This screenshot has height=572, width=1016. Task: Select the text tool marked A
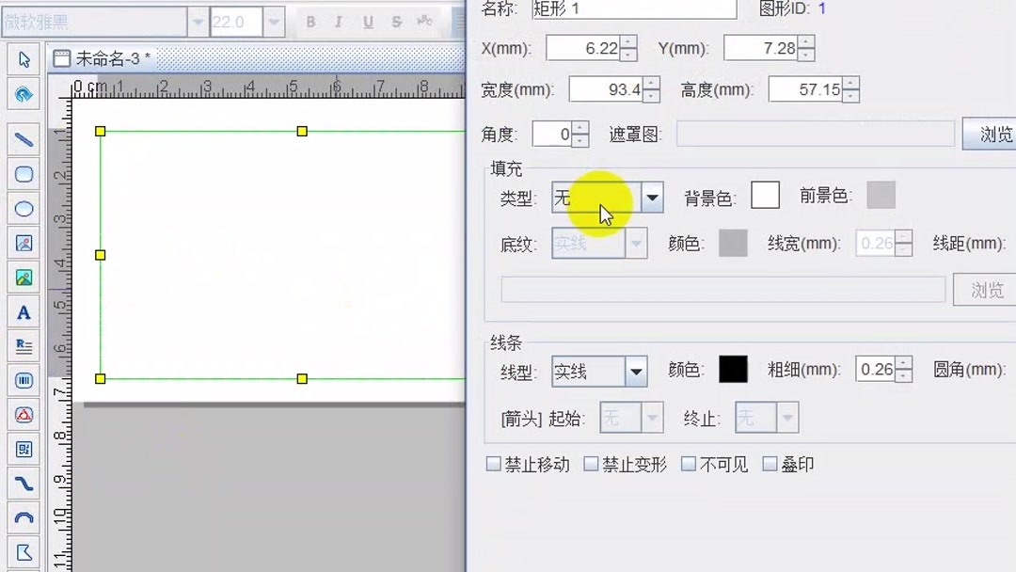point(23,312)
